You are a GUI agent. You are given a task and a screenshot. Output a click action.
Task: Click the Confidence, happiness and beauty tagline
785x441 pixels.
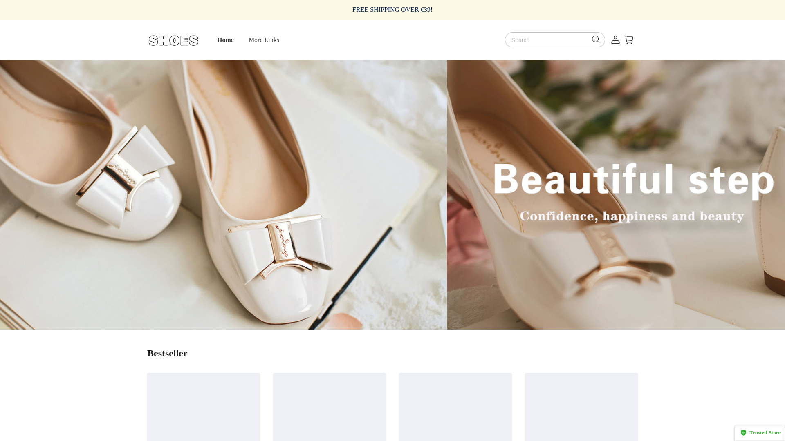tap(632, 216)
